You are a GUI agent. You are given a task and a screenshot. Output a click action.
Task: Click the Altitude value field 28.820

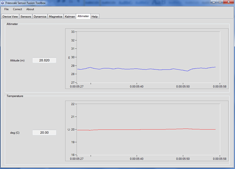(x=44, y=60)
